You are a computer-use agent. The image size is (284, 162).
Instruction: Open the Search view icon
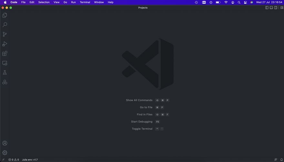coord(5,25)
